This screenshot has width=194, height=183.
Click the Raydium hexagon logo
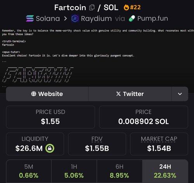(75, 19)
